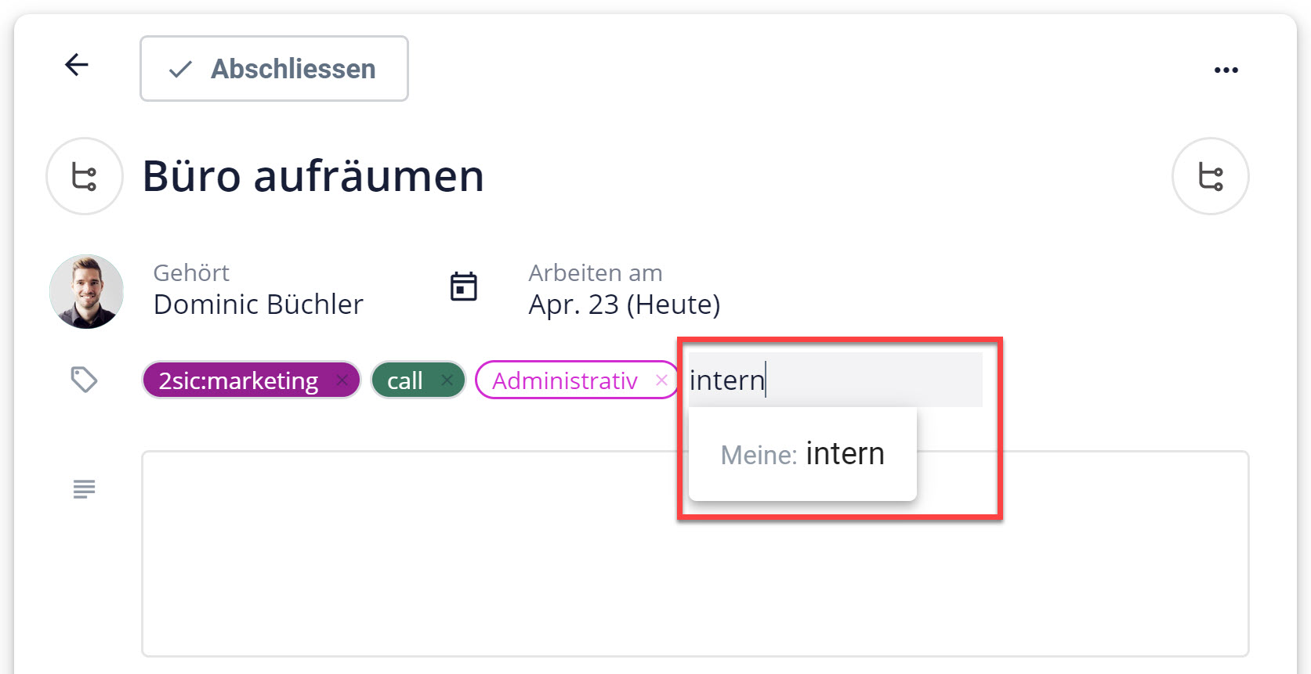Click Dominic Büchler's avatar photo
This screenshot has width=1311, height=674.
click(x=86, y=291)
